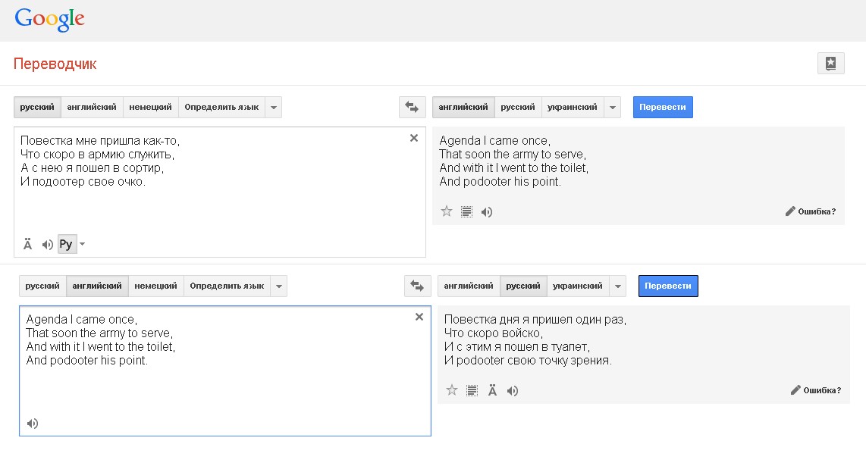Click the swap languages icon in lower translator

pyautogui.click(x=417, y=286)
